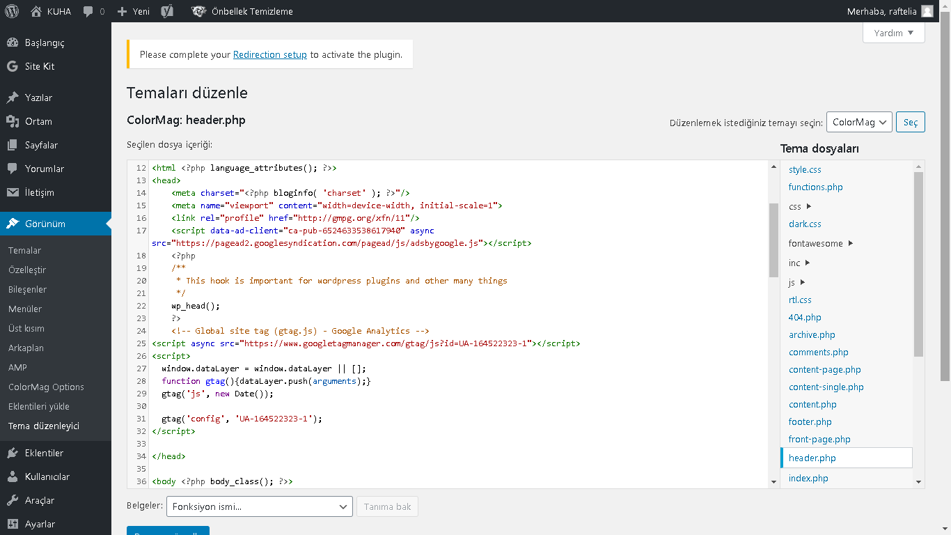This screenshot has width=951, height=535.
Task: Click into code line with wp_head();
Action: 196,306
